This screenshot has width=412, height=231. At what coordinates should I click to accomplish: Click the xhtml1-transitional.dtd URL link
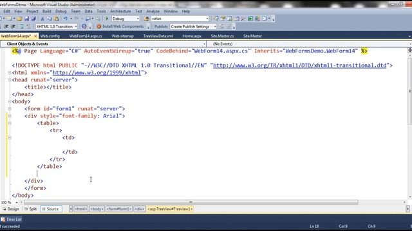[300, 65]
